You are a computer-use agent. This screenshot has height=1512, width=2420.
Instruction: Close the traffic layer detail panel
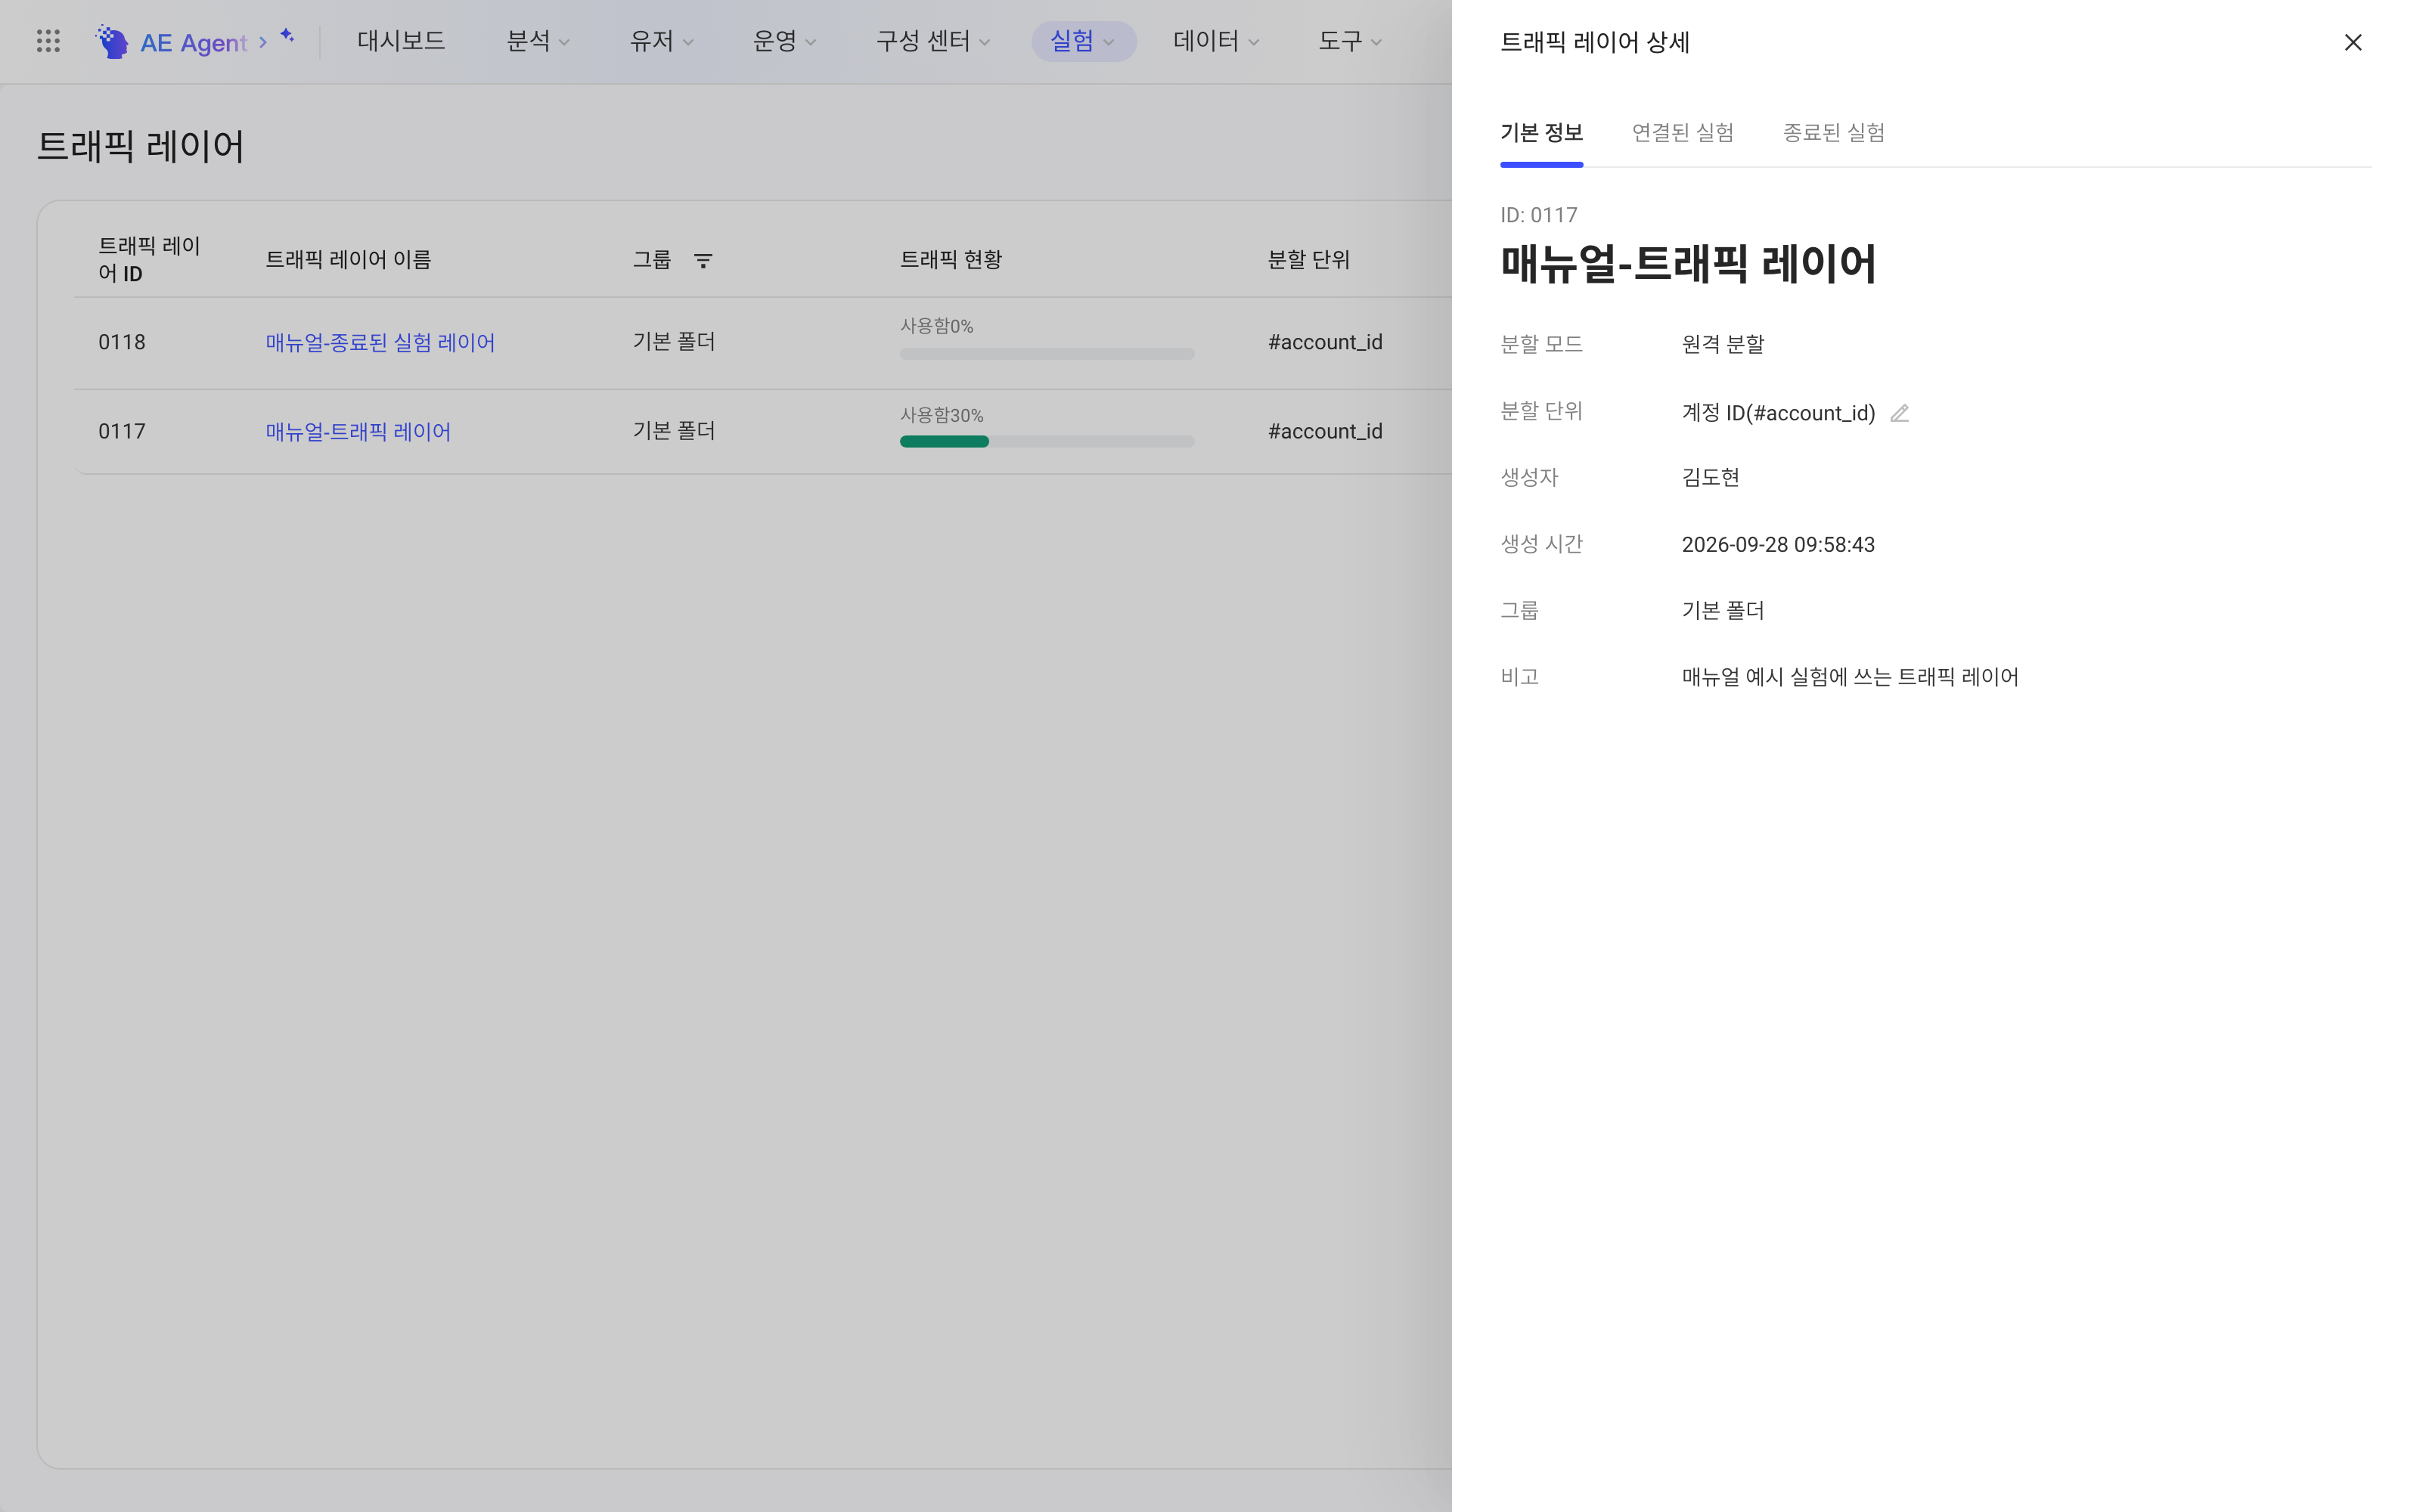click(2353, 42)
